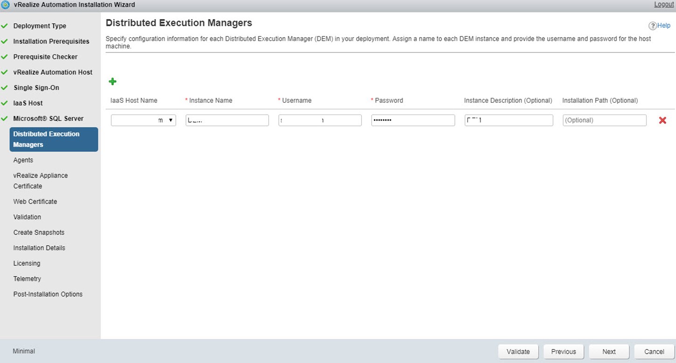Click the 'IaaS Host Name' column header

click(x=134, y=101)
